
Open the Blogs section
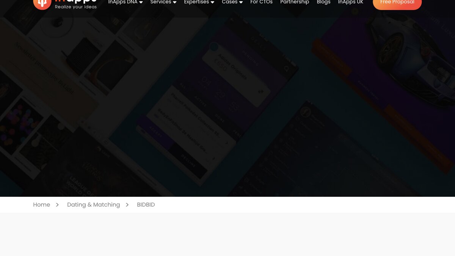click(x=323, y=2)
